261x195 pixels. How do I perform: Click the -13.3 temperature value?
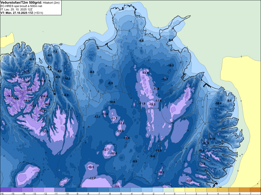tap(152, 104)
